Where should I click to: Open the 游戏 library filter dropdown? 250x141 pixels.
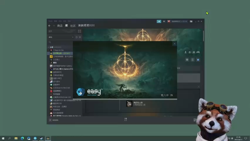pyautogui.click(x=61, y=37)
